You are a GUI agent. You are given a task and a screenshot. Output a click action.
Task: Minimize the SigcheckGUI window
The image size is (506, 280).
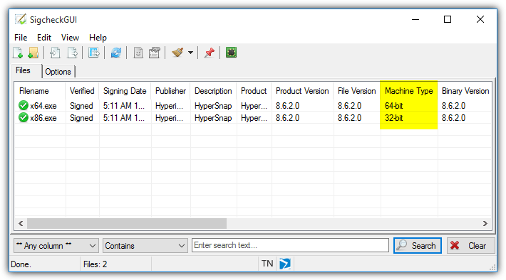(x=415, y=19)
